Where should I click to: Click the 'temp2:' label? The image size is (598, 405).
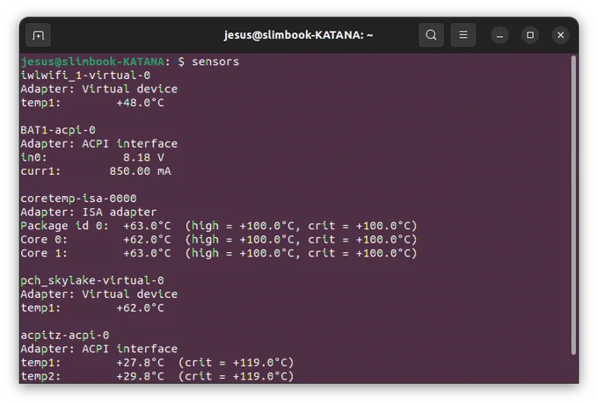40,376
